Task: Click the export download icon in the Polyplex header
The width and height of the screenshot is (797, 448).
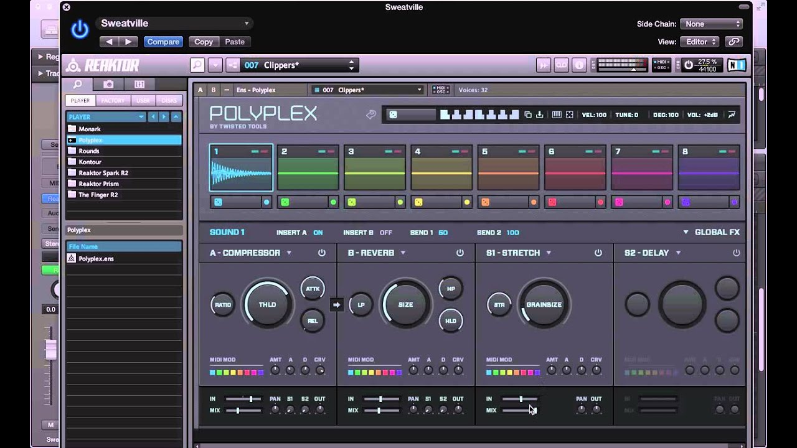Action: (539, 114)
